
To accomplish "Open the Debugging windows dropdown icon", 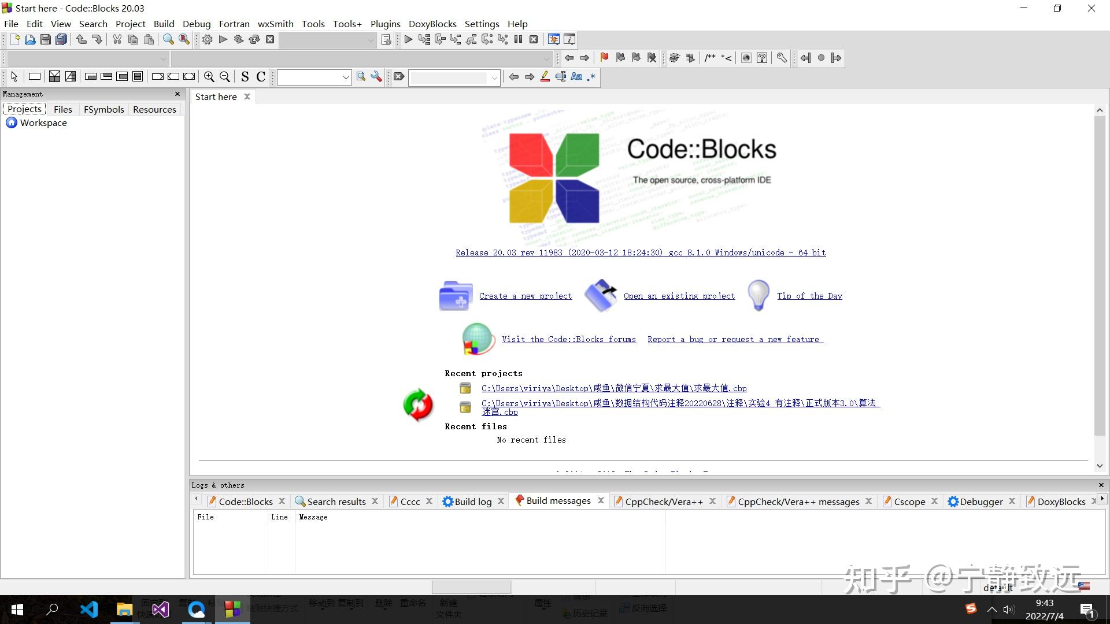I will tap(553, 39).
